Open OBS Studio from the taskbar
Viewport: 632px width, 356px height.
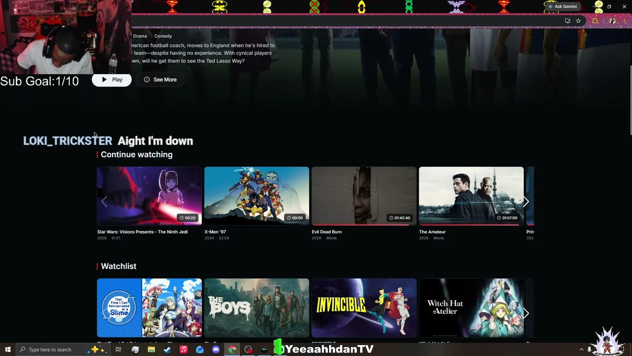pos(248,350)
